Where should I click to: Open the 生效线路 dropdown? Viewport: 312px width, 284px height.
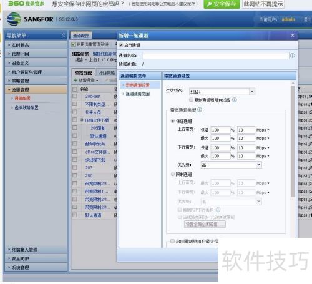coord(252,91)
